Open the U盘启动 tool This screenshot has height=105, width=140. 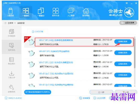(x=10, y=12)
